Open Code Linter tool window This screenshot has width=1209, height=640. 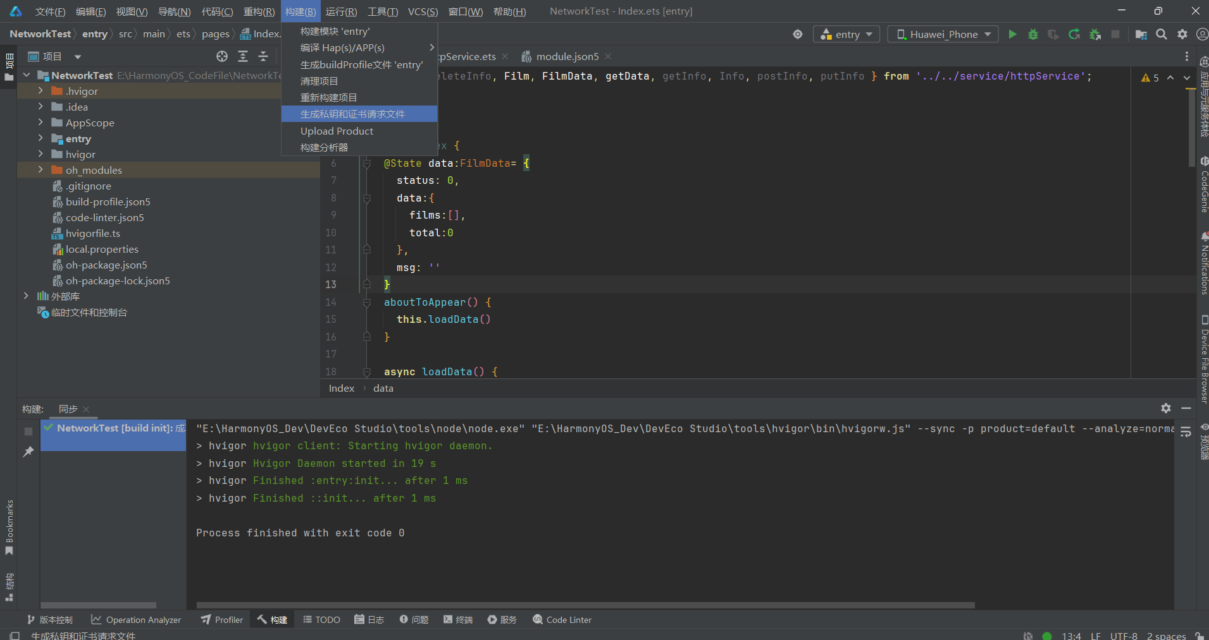[x=562, y=620]
